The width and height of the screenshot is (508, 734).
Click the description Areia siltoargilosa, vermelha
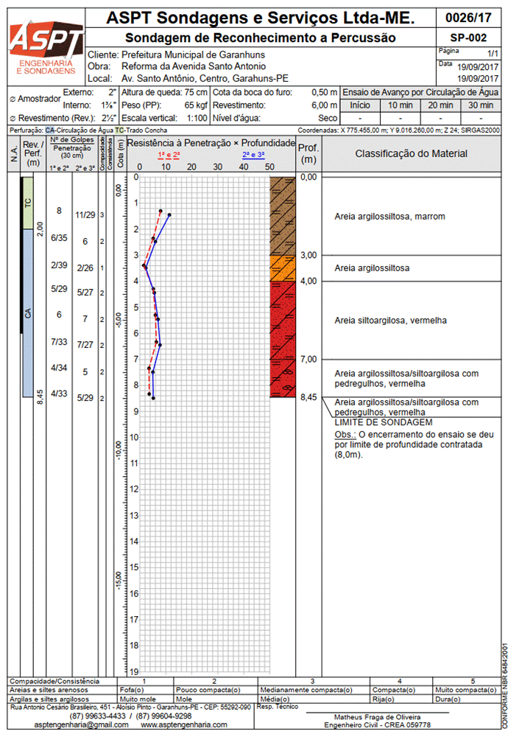(391, 321)
